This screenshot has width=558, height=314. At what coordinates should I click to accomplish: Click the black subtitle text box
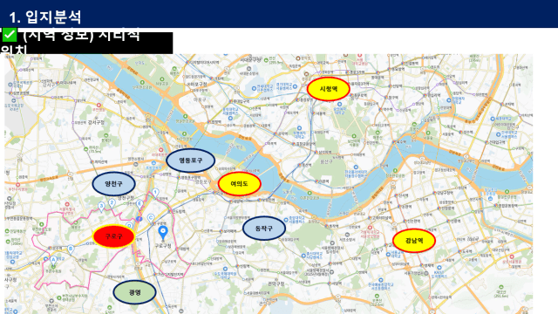click(x=86, y=43)
